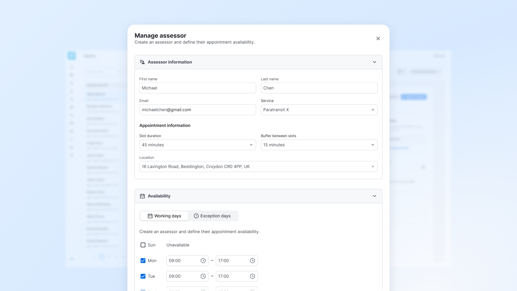Uncheck the Mon checkbox

coord(143,261)
